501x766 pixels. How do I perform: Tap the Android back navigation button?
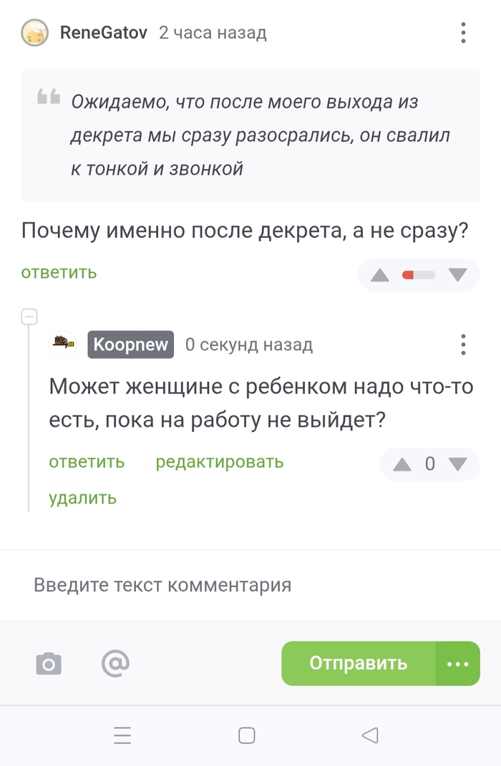[x=370, y=735]
